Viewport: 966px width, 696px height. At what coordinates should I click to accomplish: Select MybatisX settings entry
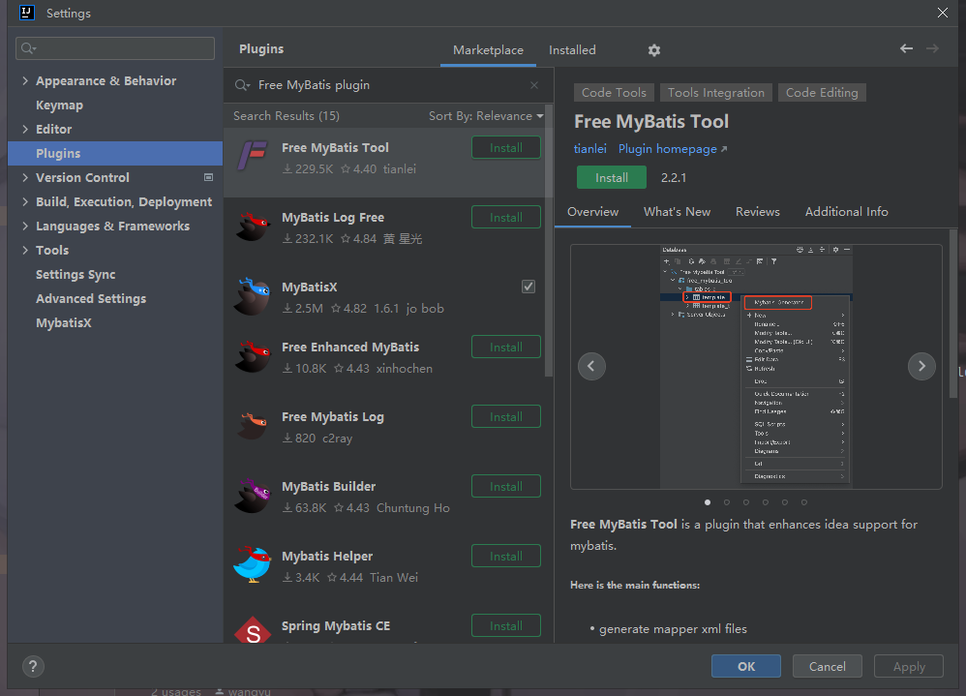coord(64,322)
